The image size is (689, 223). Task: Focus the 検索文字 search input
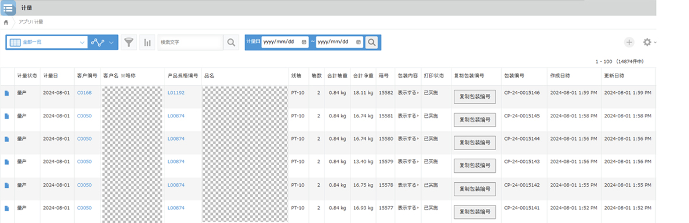coord(190,42)
